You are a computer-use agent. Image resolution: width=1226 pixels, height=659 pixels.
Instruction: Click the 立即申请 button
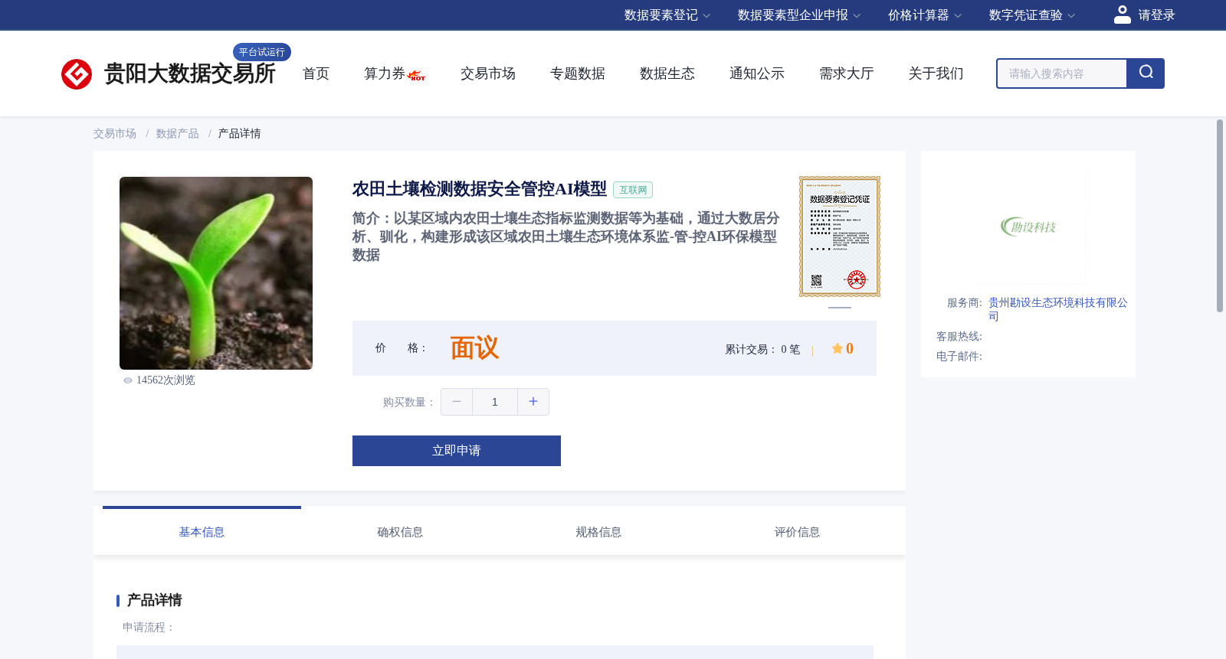click(x=457, y=451)
